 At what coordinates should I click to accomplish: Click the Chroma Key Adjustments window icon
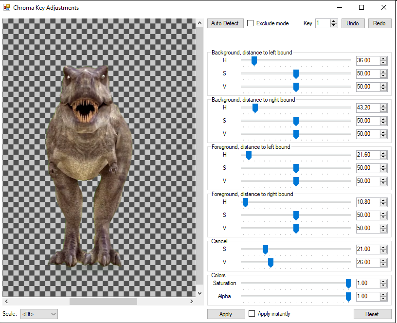[x=7, y=8]
